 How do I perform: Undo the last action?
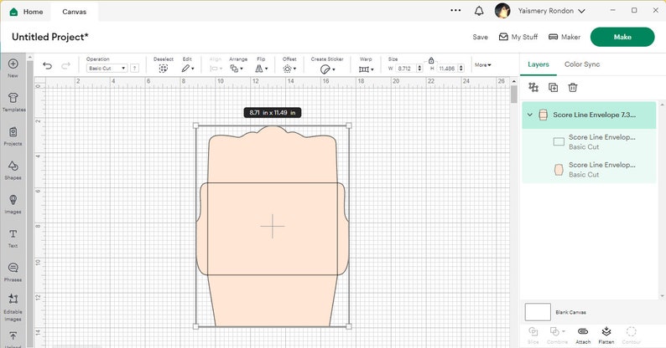(47, 65)
